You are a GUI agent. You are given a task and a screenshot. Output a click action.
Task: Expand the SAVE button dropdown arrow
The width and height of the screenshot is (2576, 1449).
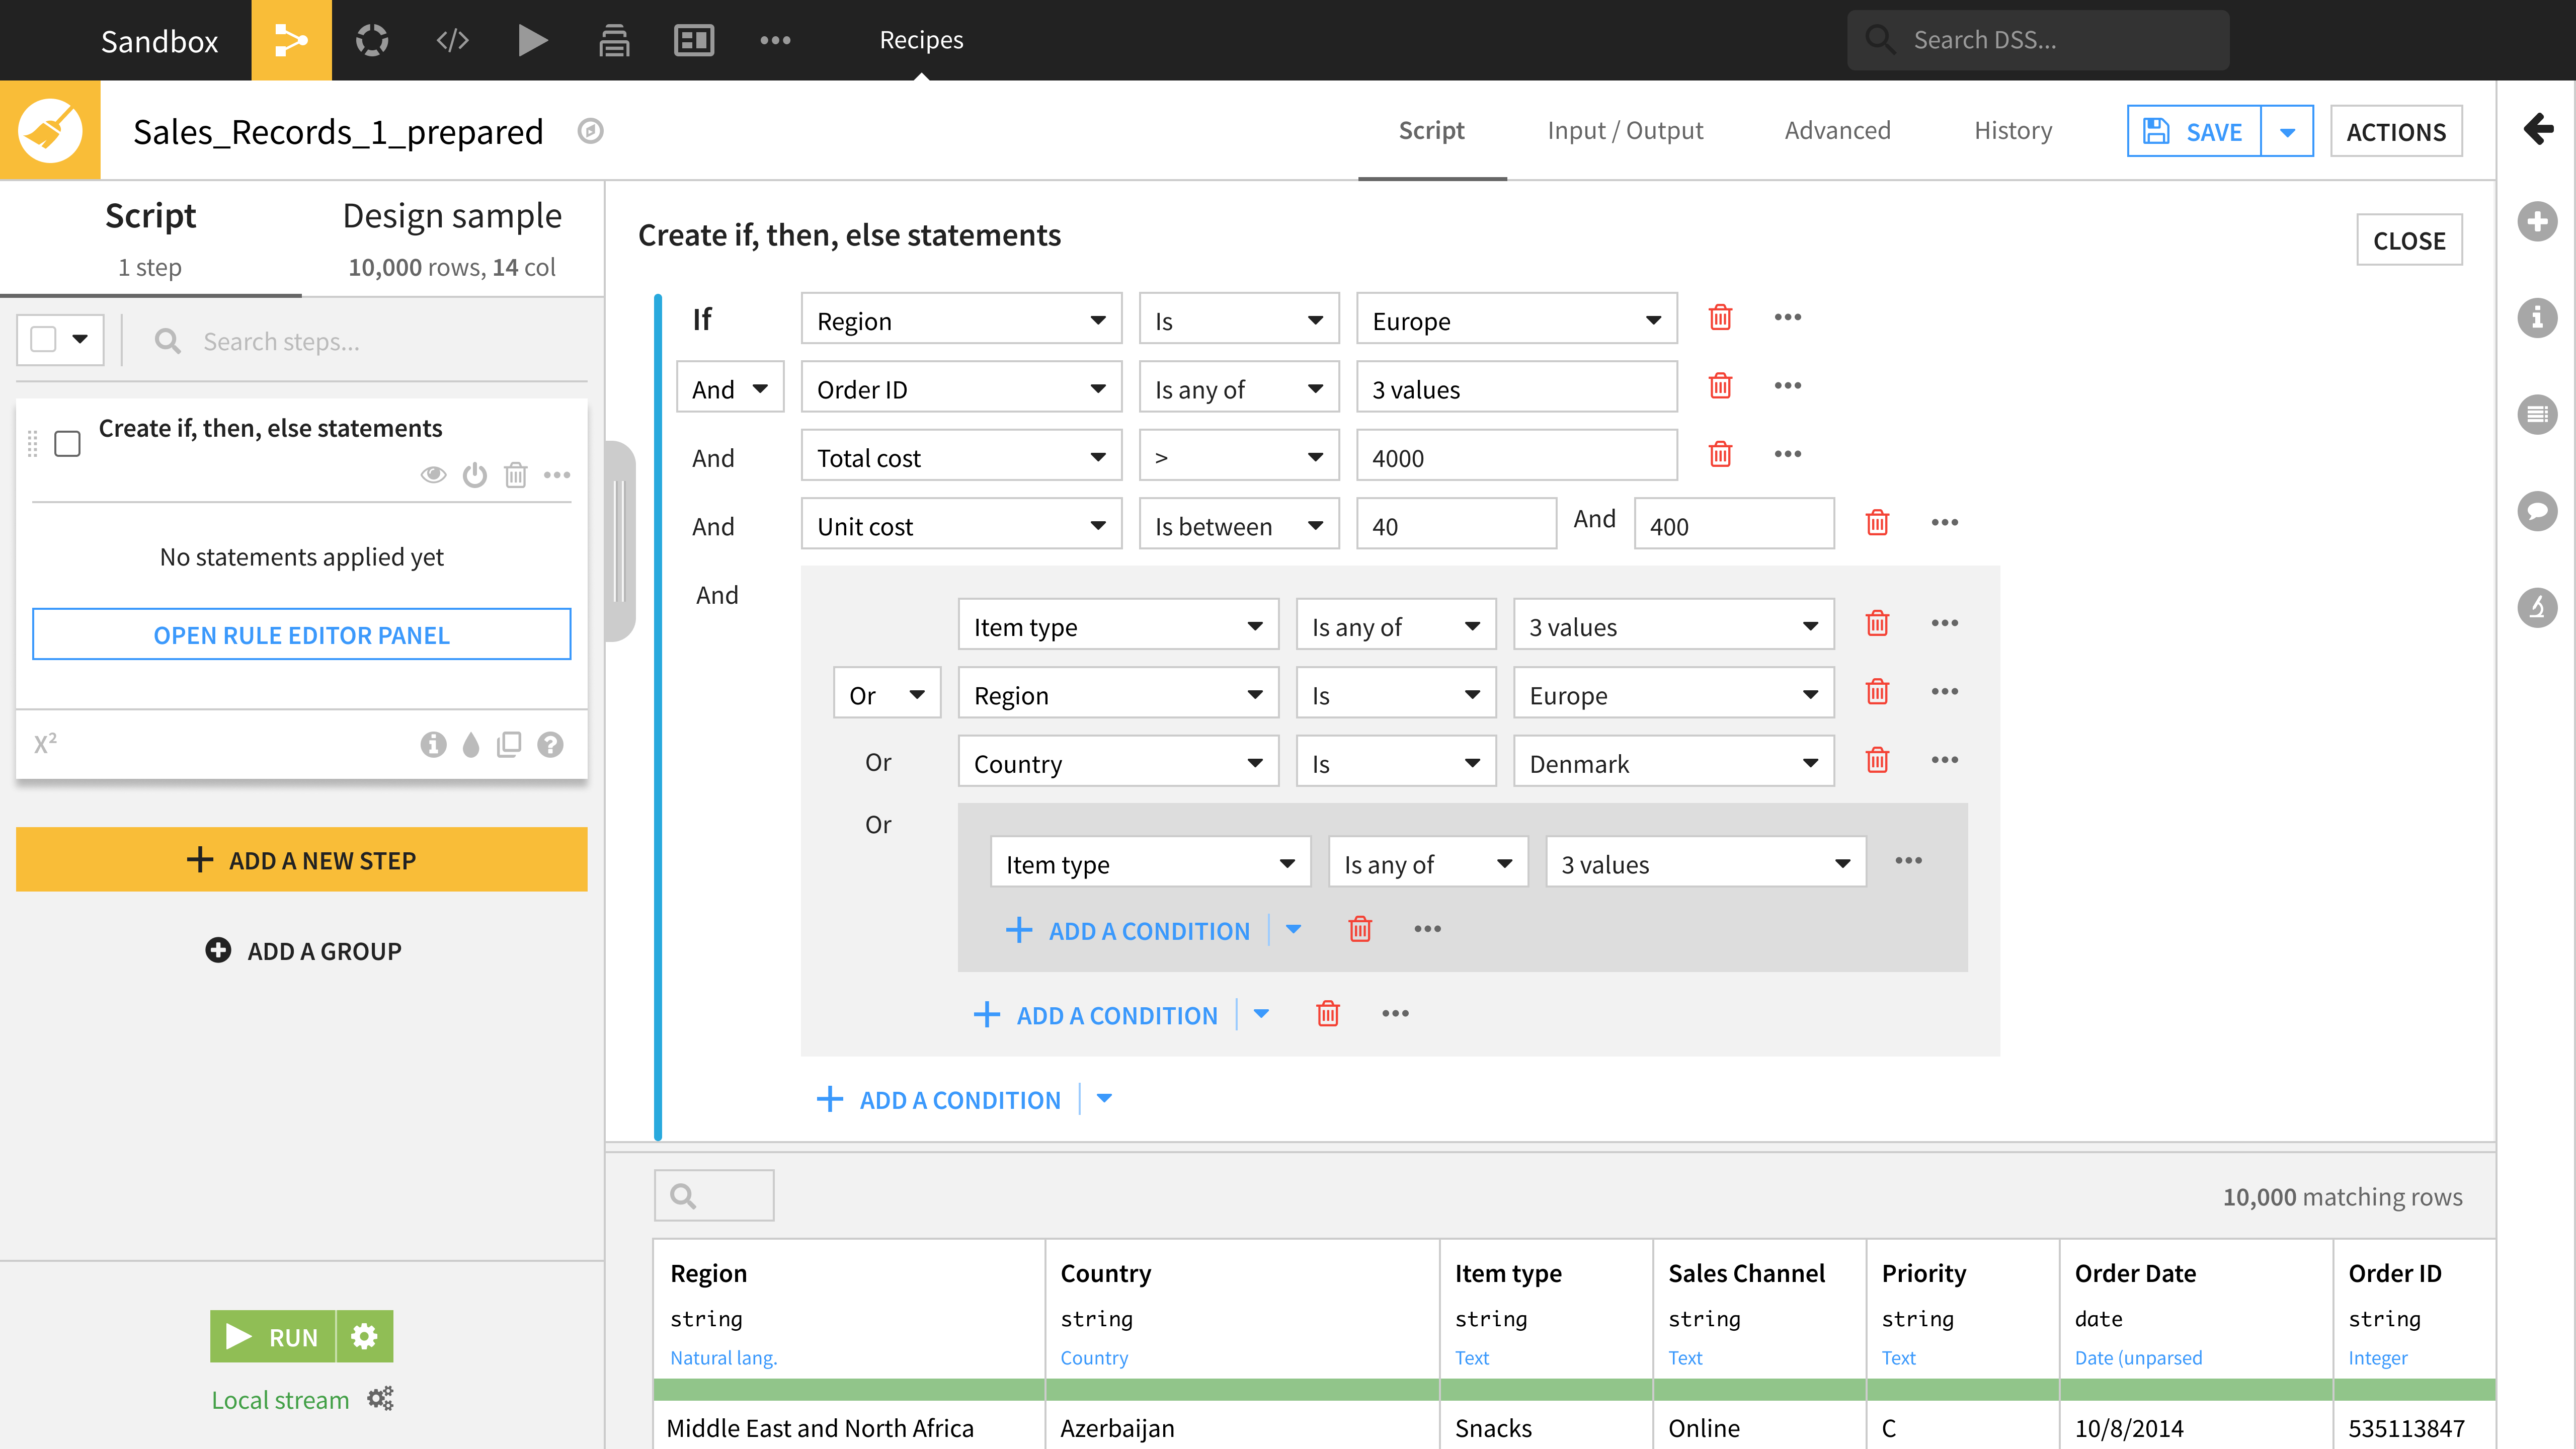click(2287, 131)
